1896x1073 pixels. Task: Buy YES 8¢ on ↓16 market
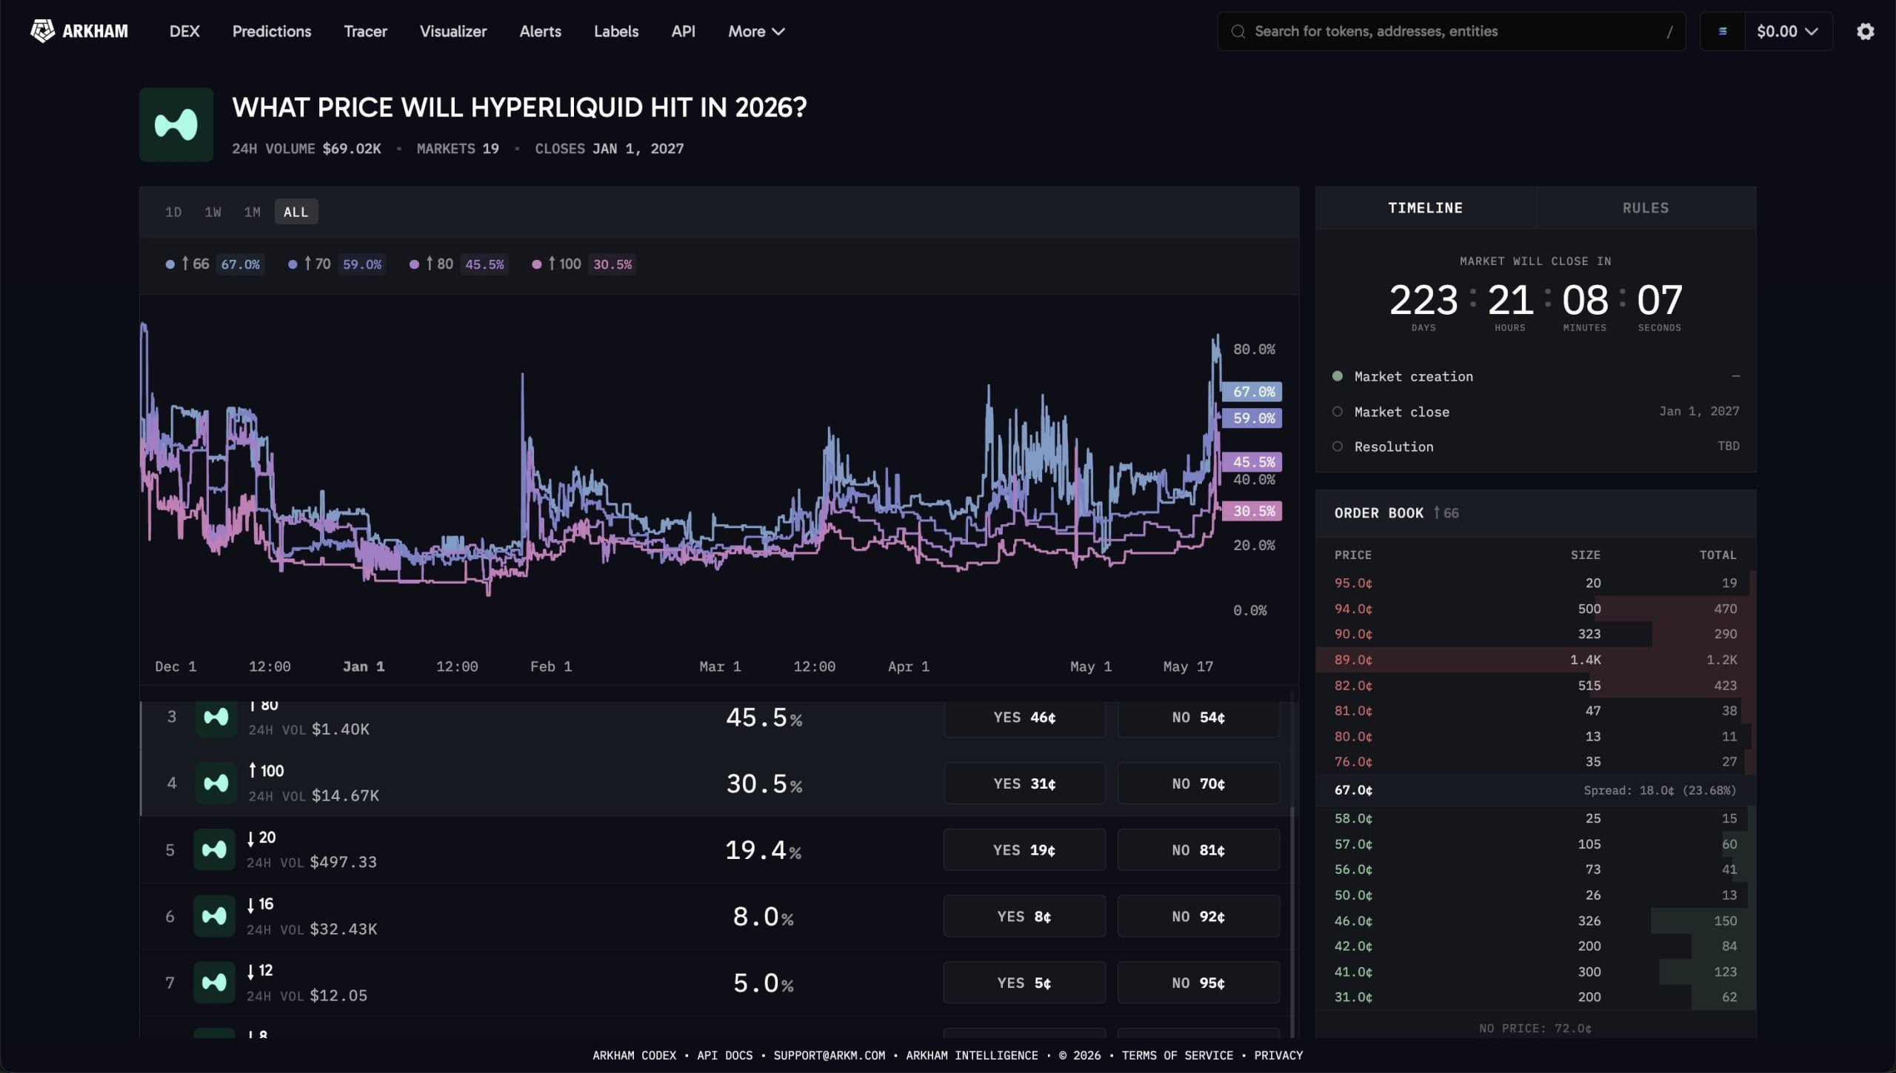click(1024, 916)
